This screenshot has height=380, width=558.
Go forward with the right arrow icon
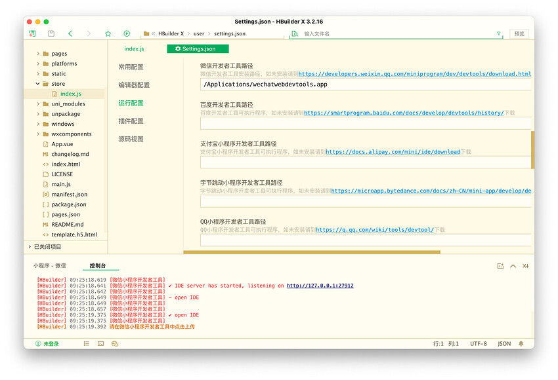(x=89, y=33)
